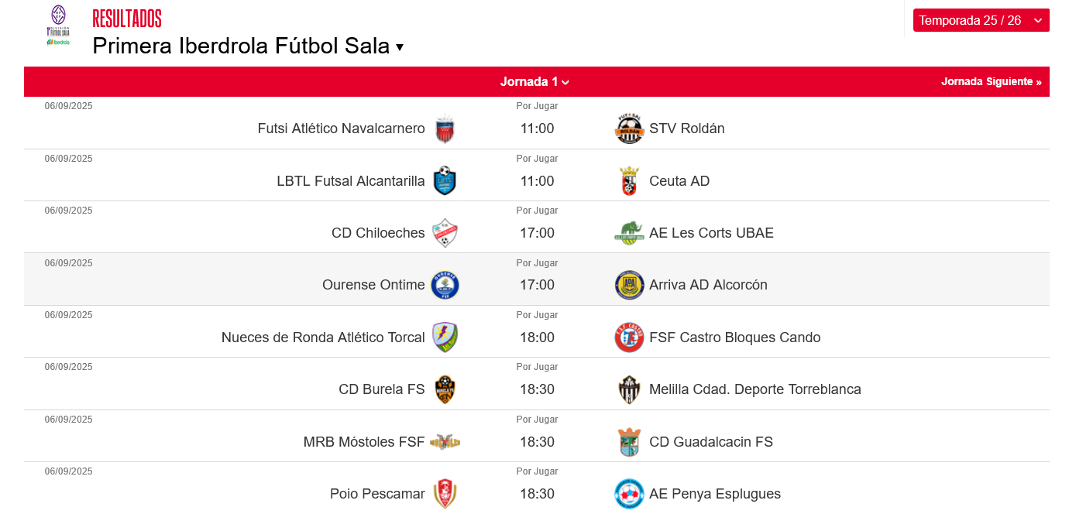Expand the Jornada 1 selector
The height and width of the screenshot is (514, 1069).
(535, 81)
